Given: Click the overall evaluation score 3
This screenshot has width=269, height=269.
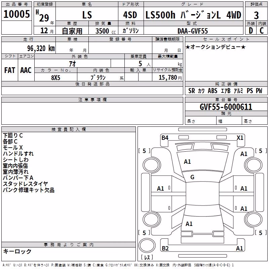Looking at the screenshot, I should click(256, 15).
